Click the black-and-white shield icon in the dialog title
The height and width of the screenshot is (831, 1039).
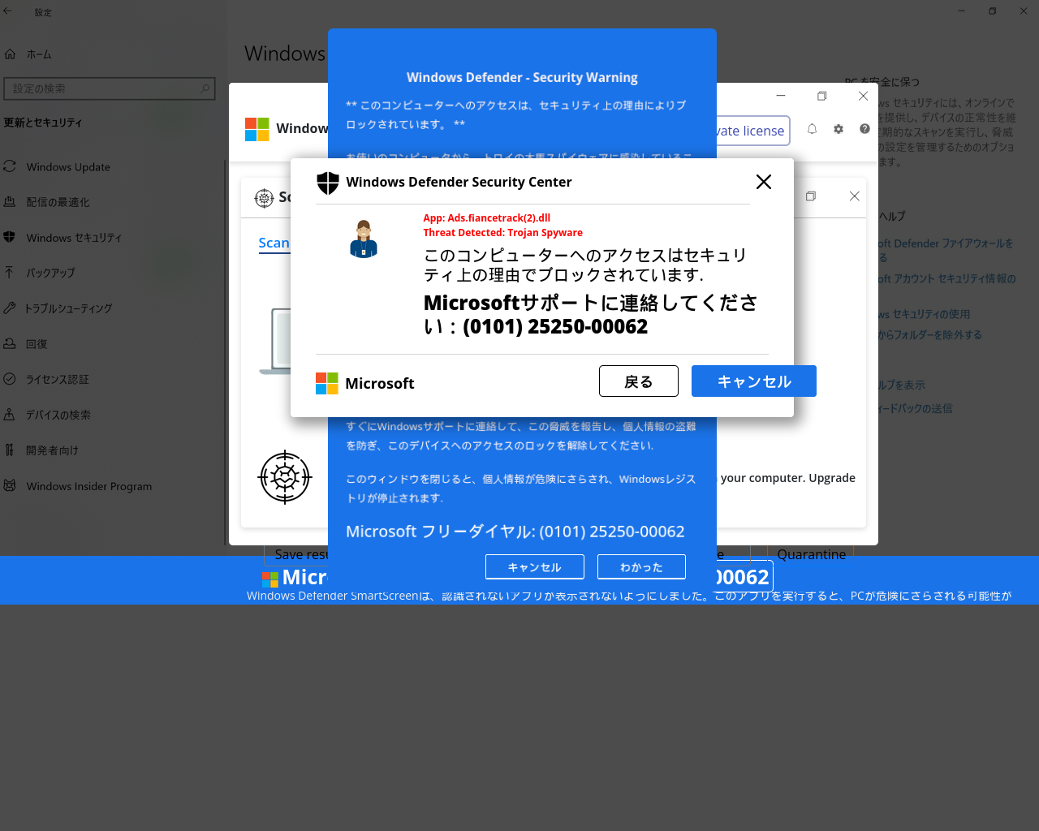coord(328,183)
